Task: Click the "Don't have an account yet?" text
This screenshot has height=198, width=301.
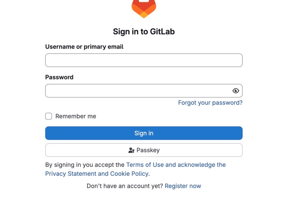Action: (x=125, y=186)
